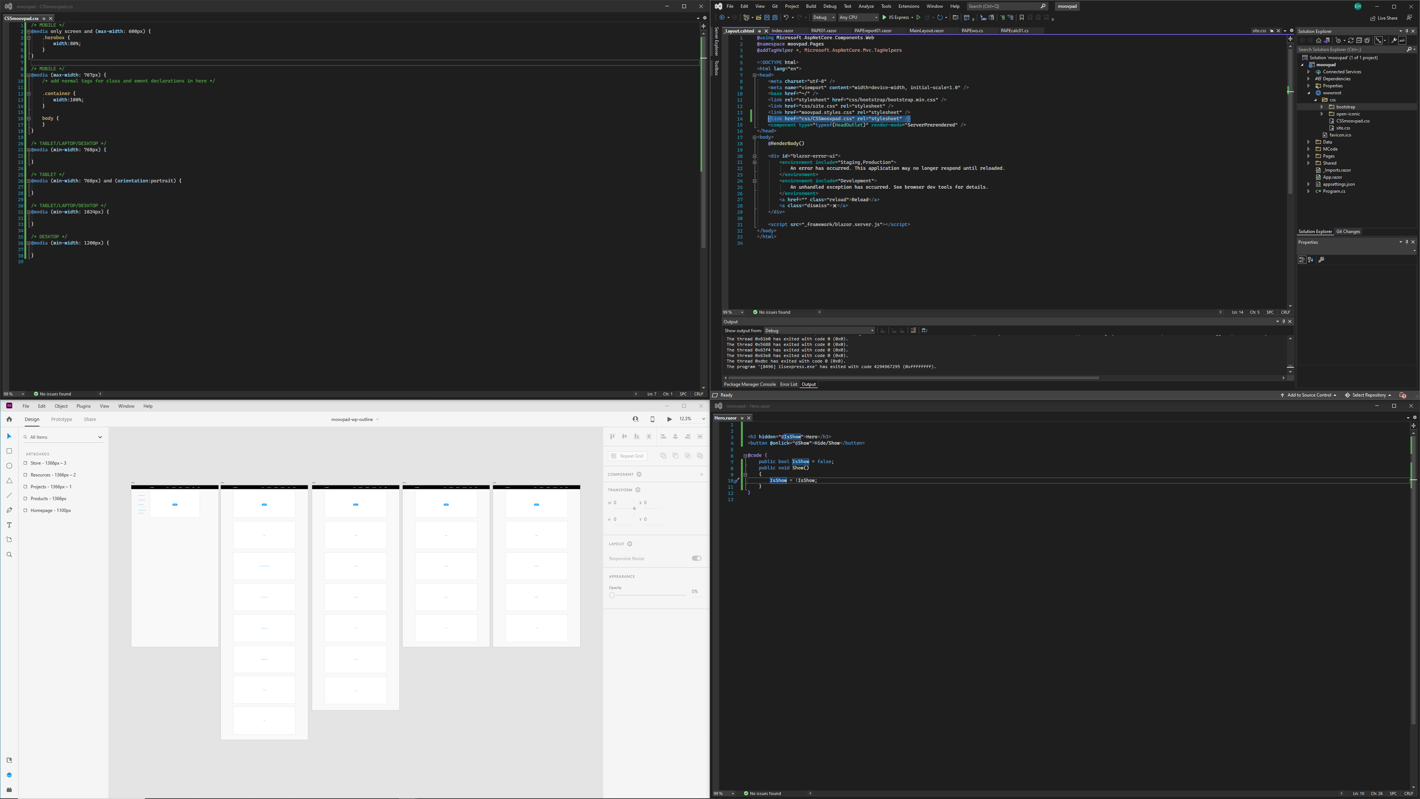Switch to Prototype tab in Adobe XD
The height and width of the screenshot is (799, 1420).
62,419
